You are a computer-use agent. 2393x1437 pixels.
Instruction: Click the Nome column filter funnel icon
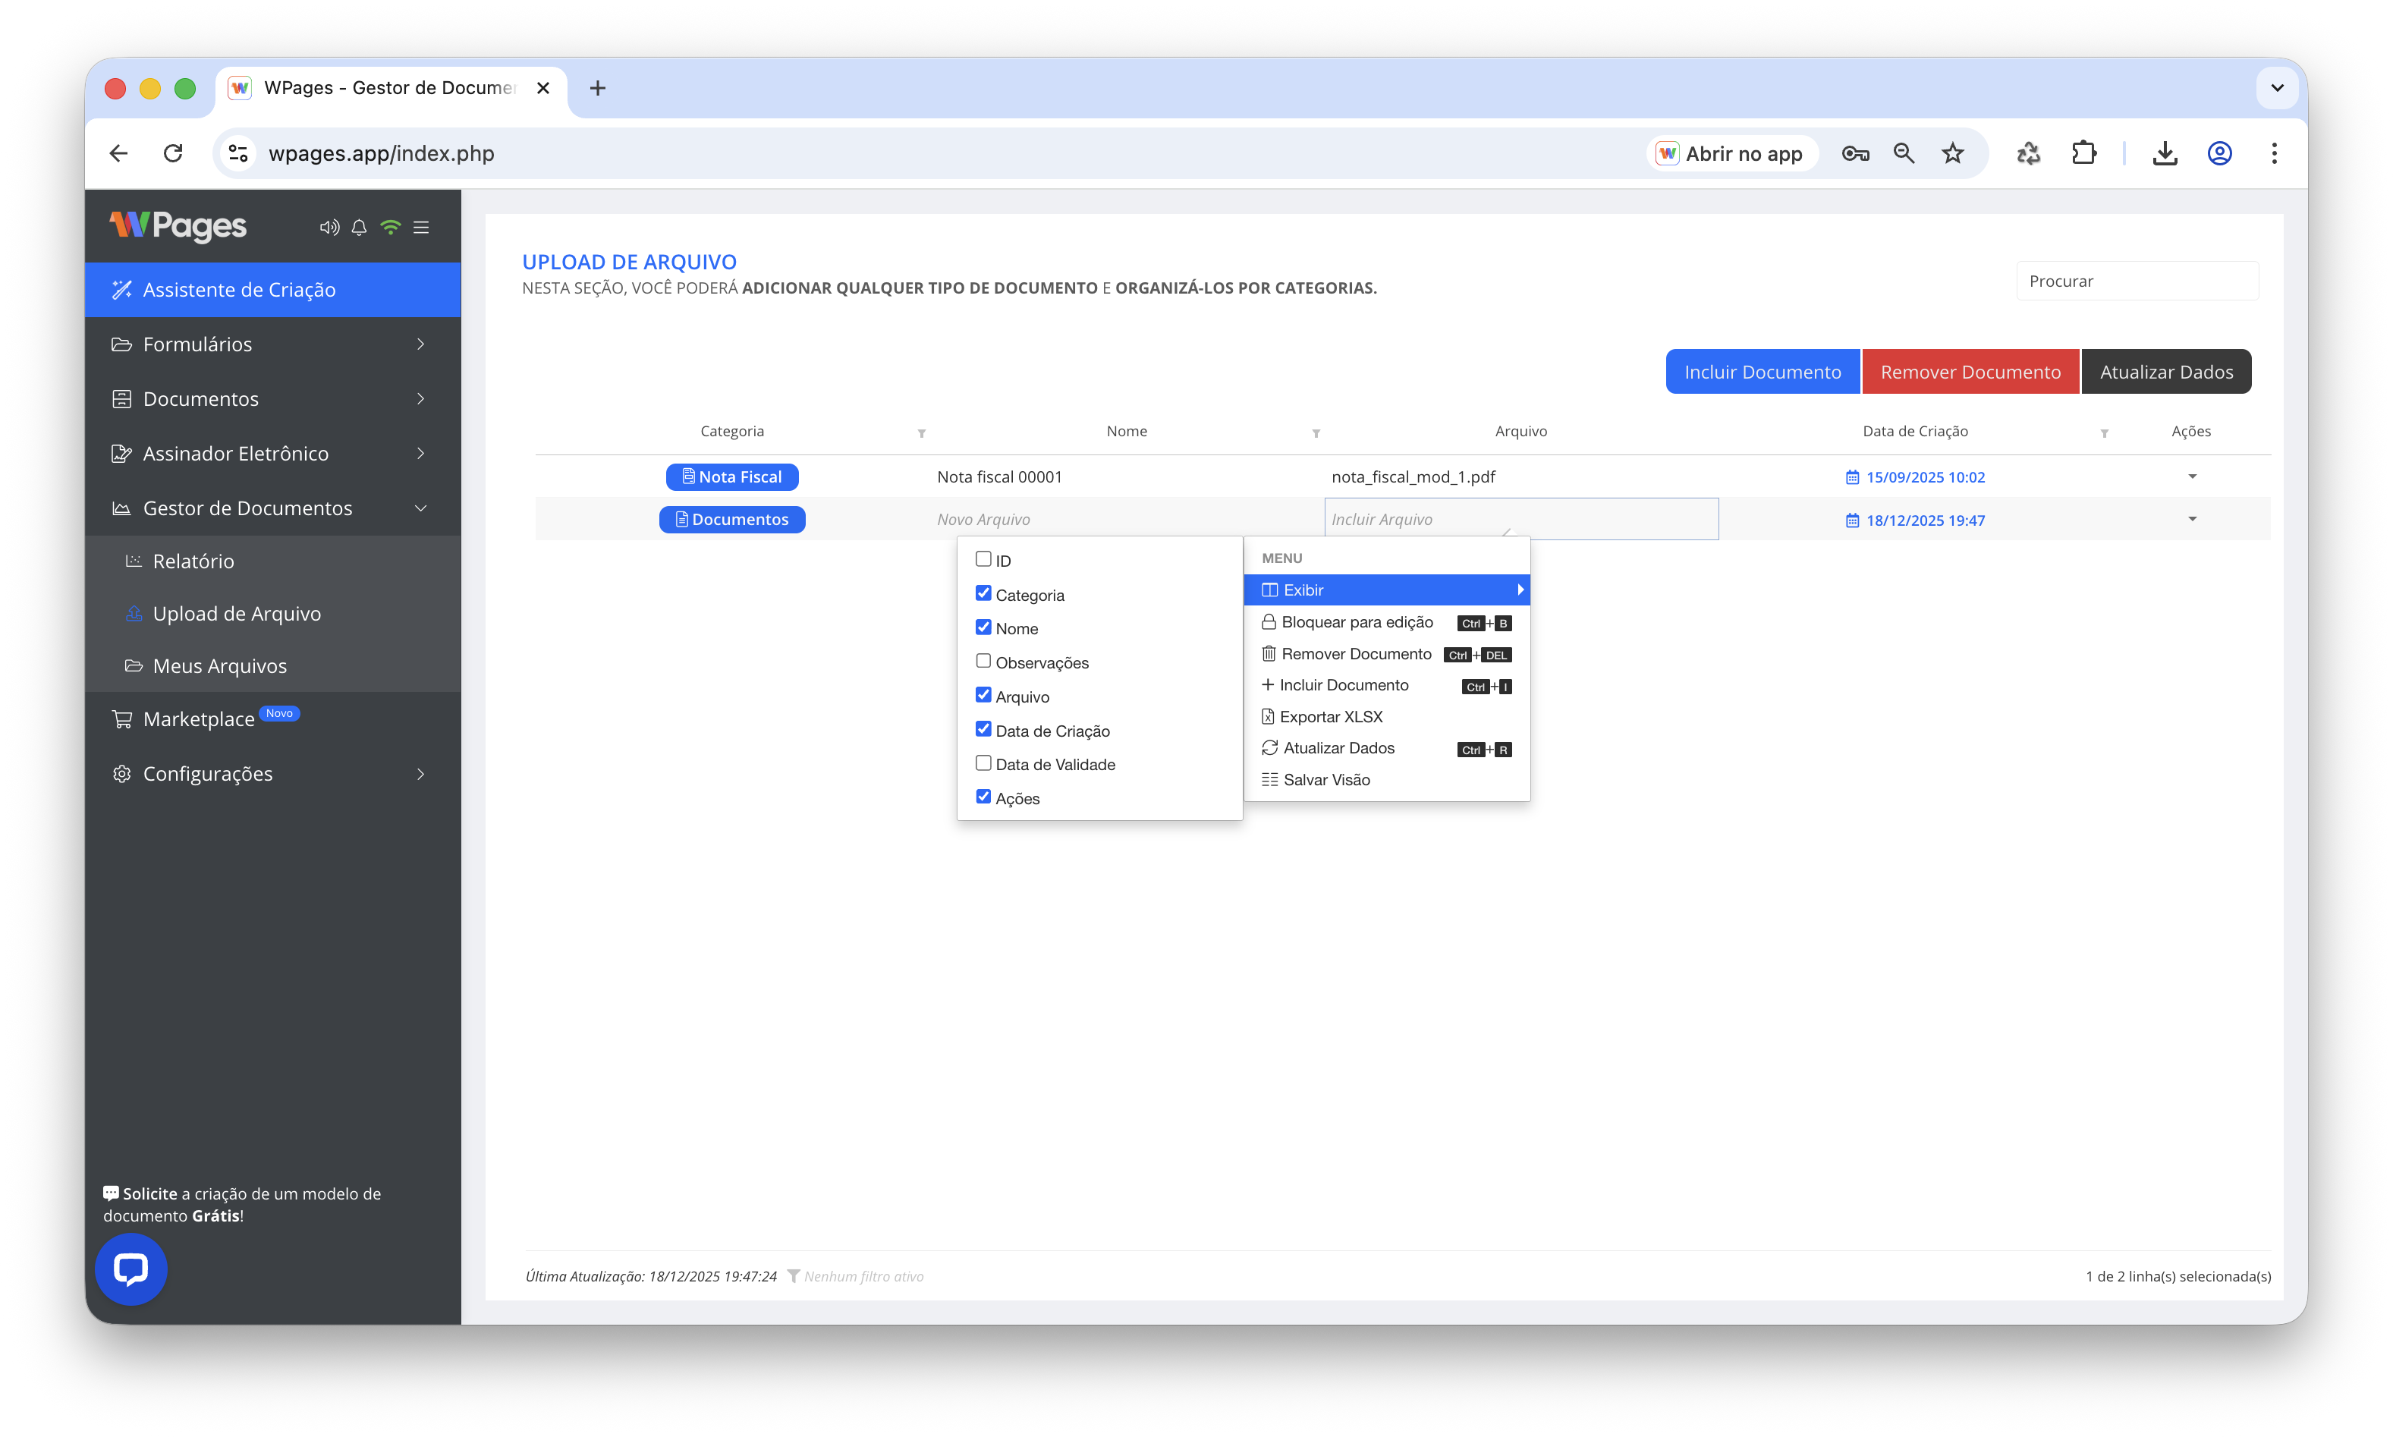click(1316, 432)
